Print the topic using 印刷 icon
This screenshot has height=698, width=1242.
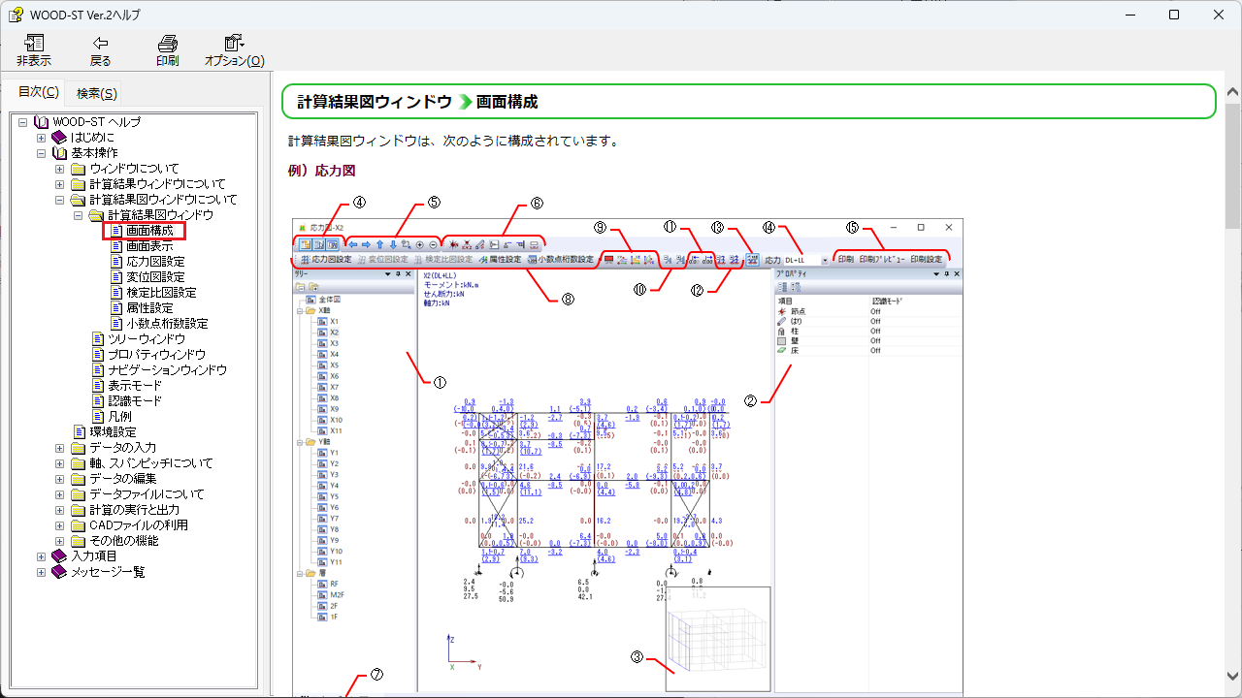coord(167,44)
